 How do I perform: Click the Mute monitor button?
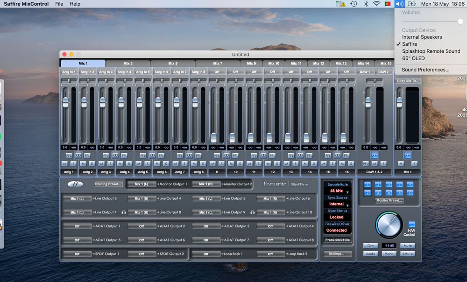click(407, 246)
